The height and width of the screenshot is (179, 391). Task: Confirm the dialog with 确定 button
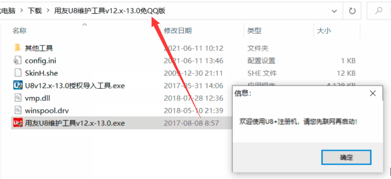pyautogui.click(x=346, y=157)
